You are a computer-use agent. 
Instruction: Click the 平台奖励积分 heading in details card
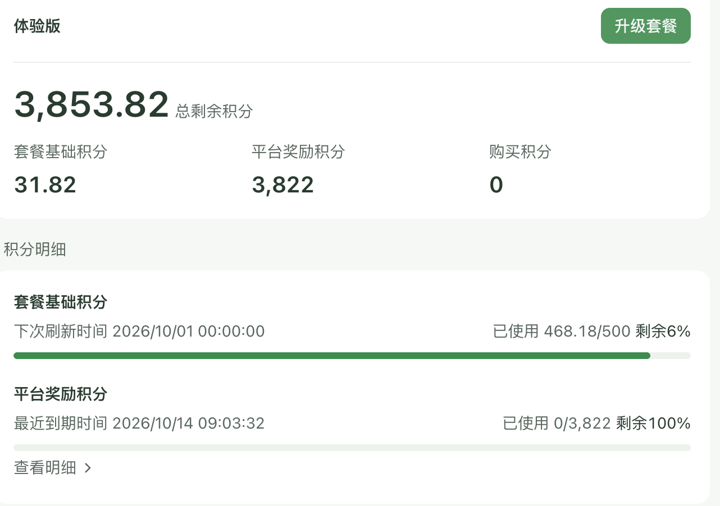pyautogui.click(x=61, y=394)
